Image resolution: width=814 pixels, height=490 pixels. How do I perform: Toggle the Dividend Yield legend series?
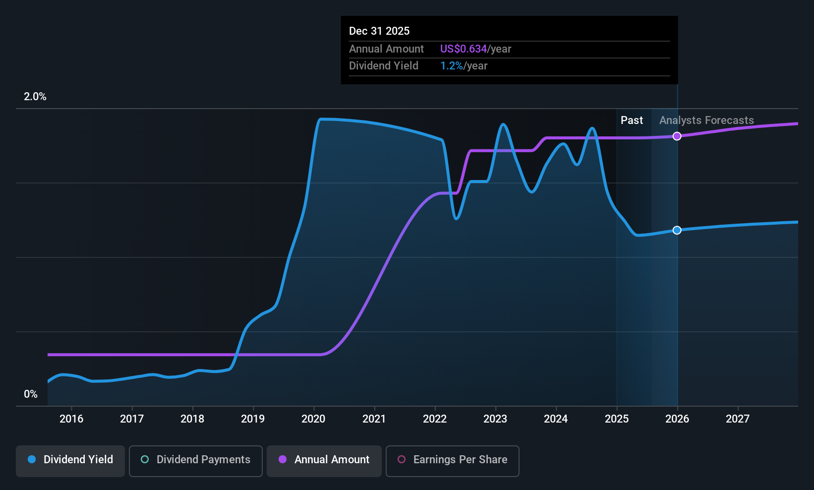point(70,461)
